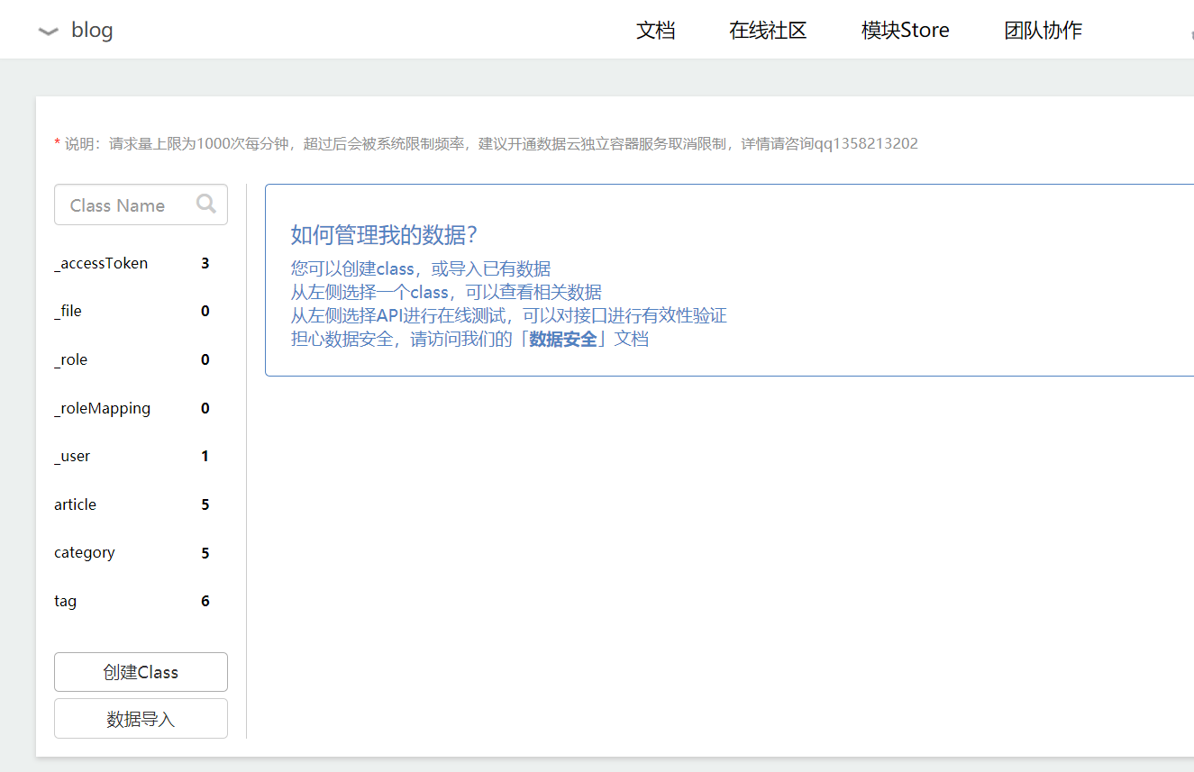
Task: Click the count 6 beside tag
Action: (205, 601)
